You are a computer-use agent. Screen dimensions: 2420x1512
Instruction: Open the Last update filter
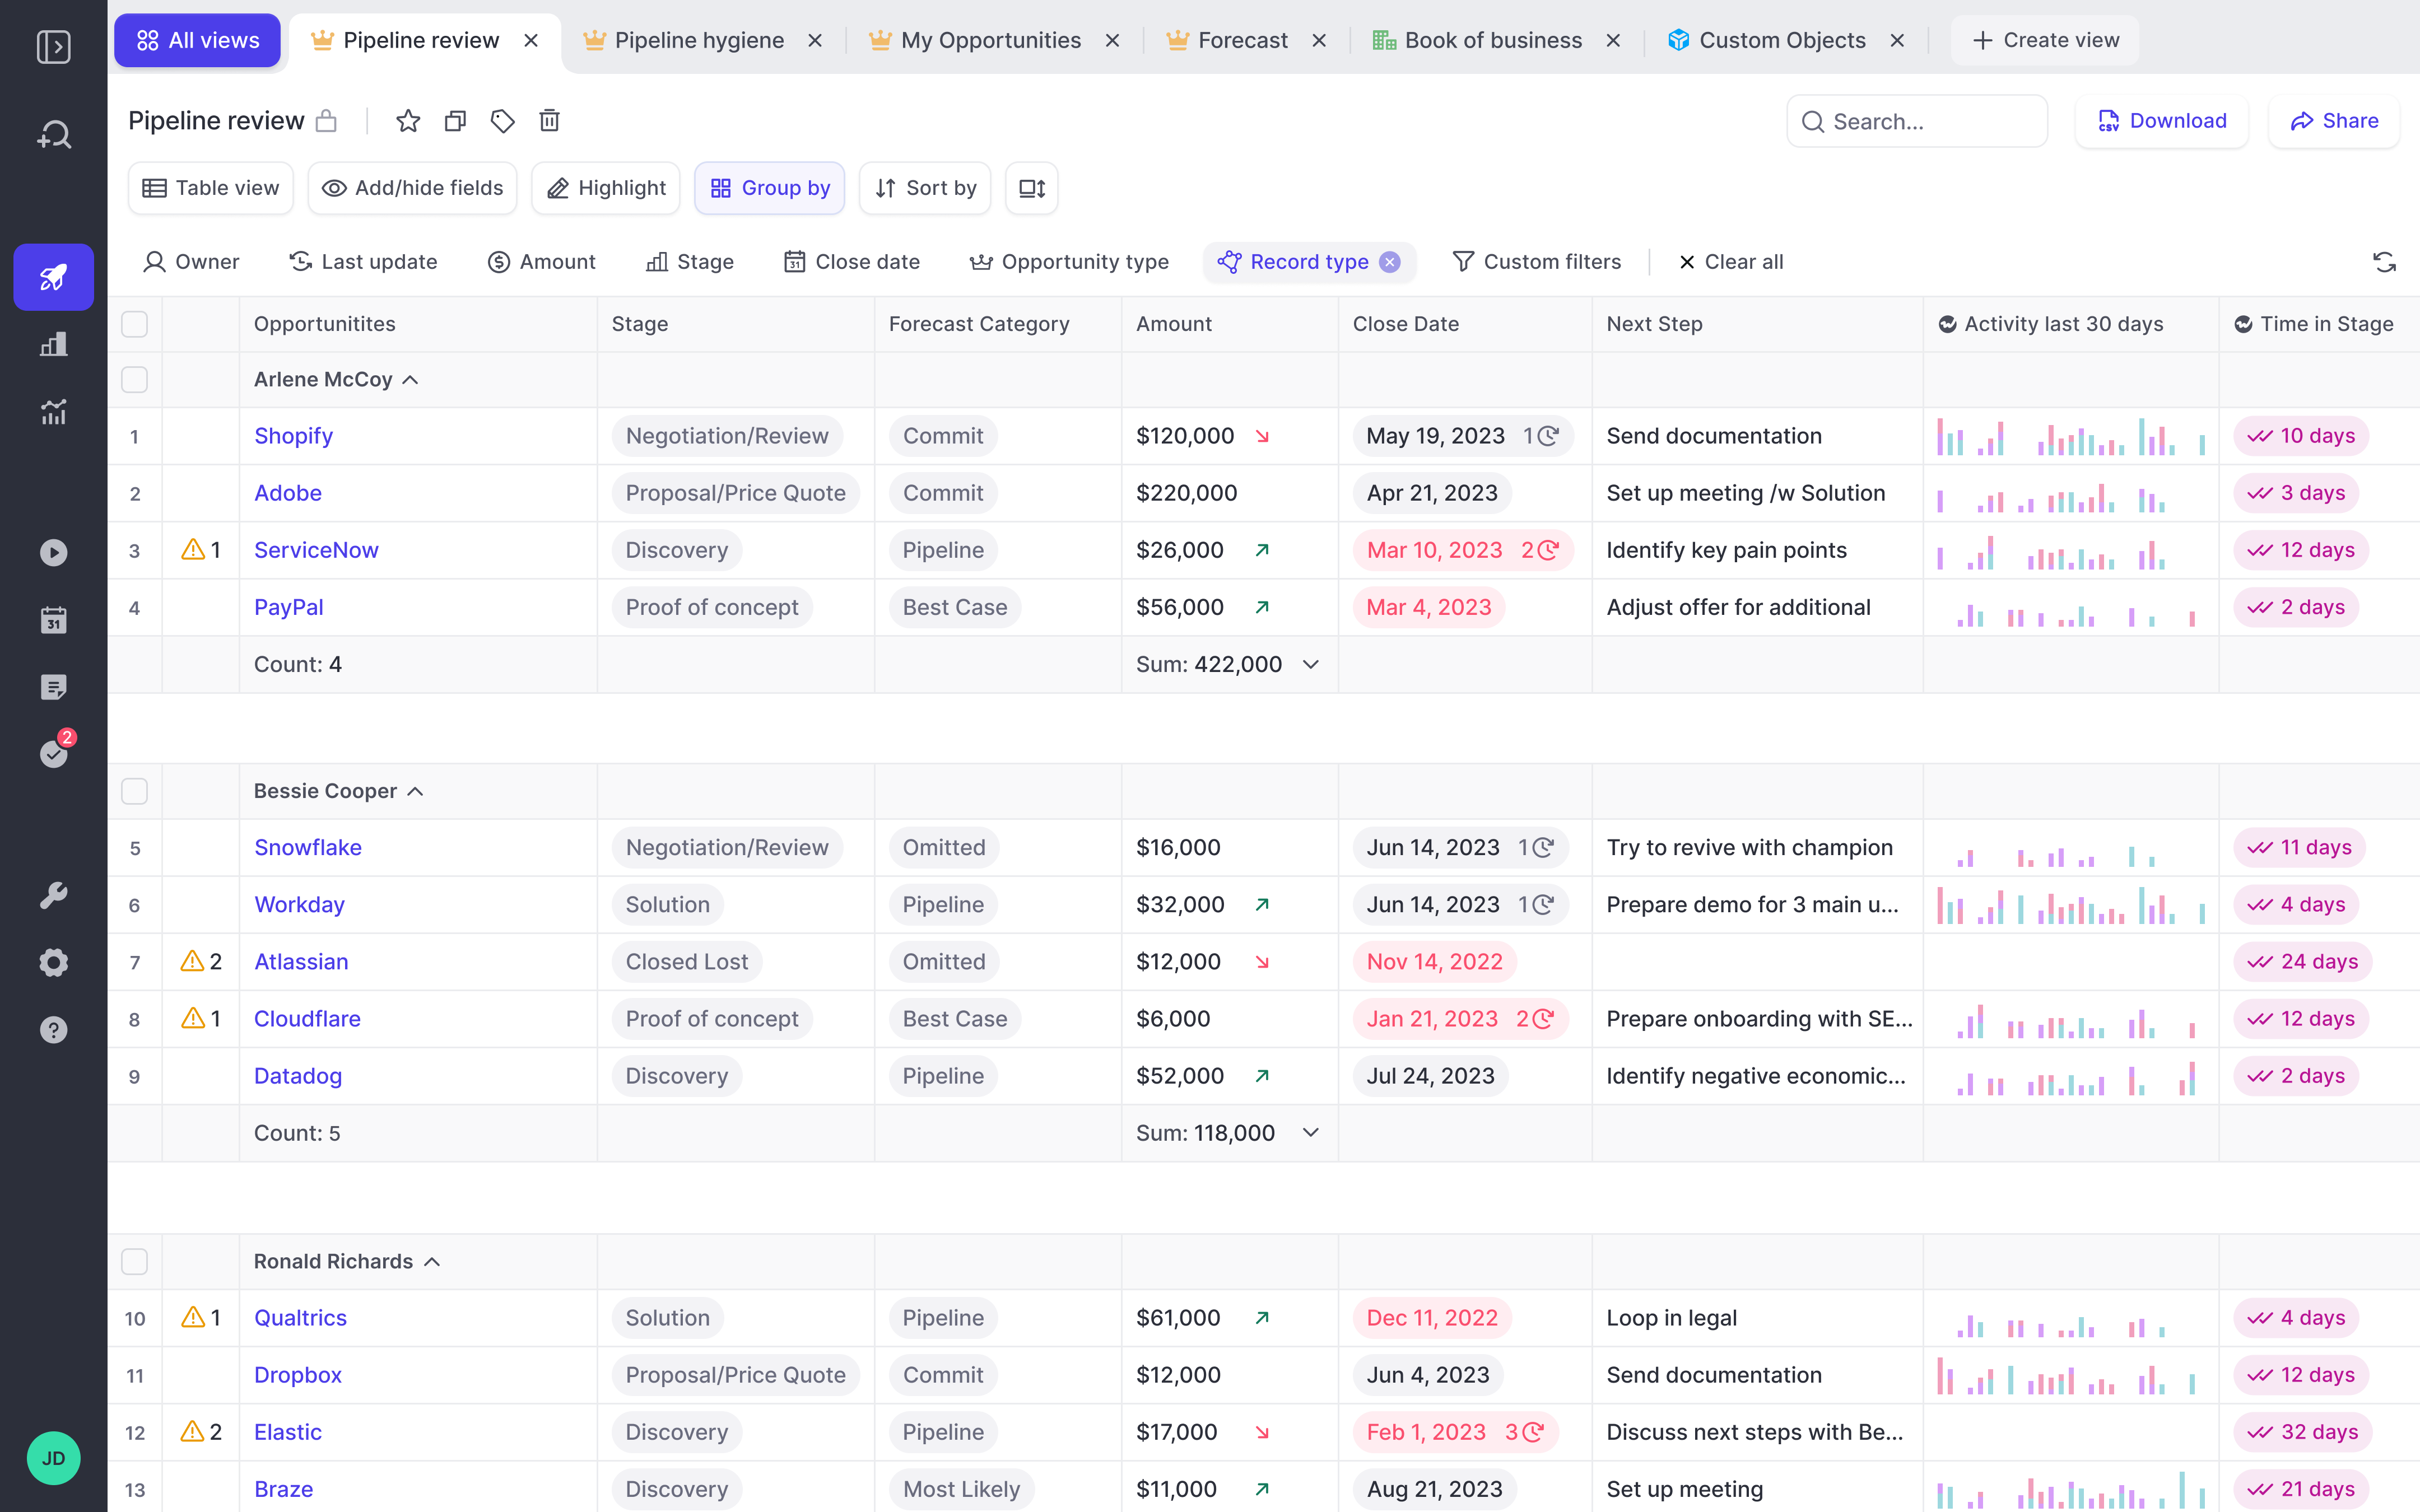(x=363, y=262)
